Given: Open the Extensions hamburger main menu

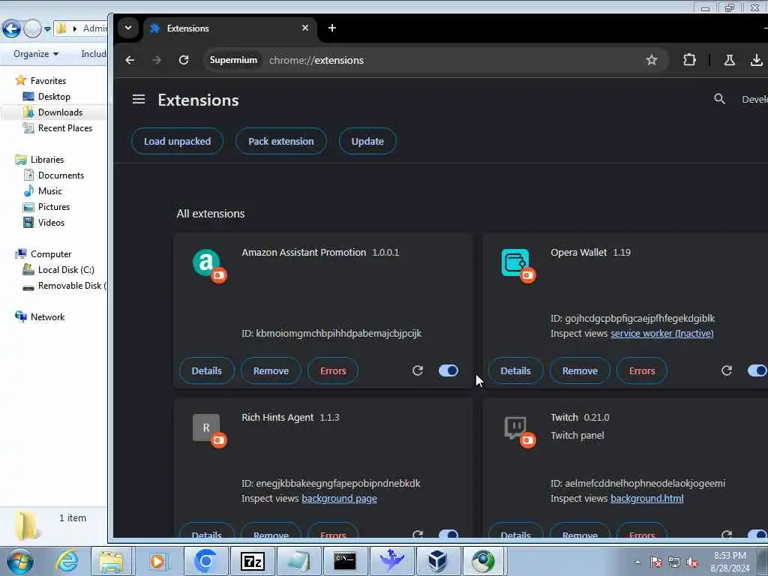Looking at the screenshot, I should point(139,100).
